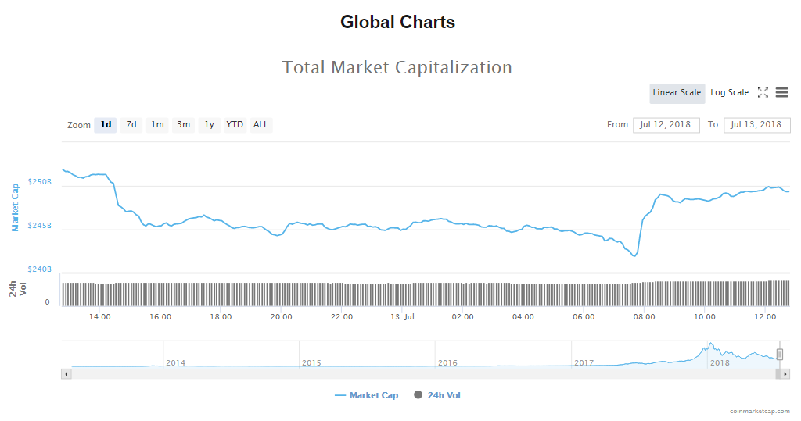Open the coinmarketcap.com credit link
801x421 pixels.
[x=758, y=411]
